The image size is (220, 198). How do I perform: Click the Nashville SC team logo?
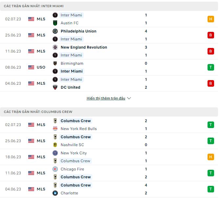55,145
